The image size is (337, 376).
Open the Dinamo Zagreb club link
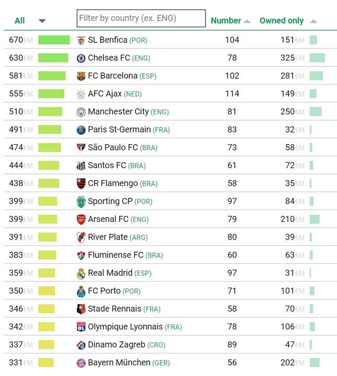116,345
